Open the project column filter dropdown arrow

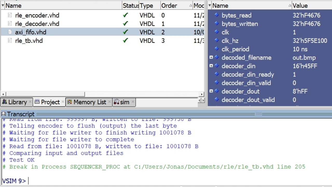(3, 5)
